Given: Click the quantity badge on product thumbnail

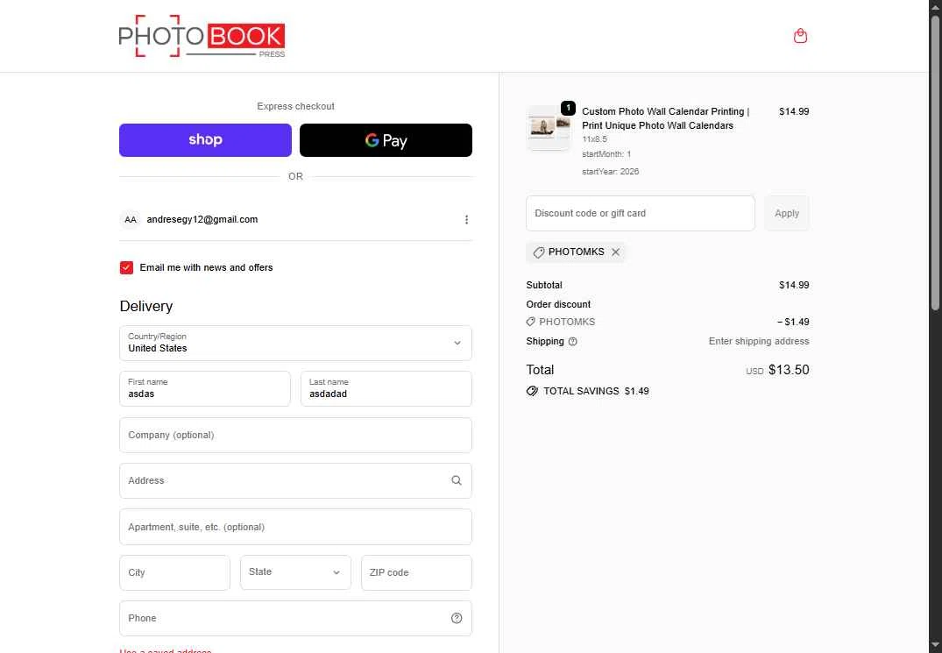Looking at the screenshot, I should (x=568, y=108).
